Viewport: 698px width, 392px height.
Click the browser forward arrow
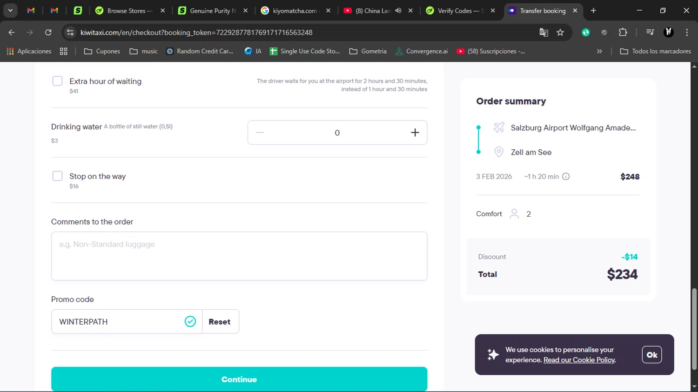30,32
